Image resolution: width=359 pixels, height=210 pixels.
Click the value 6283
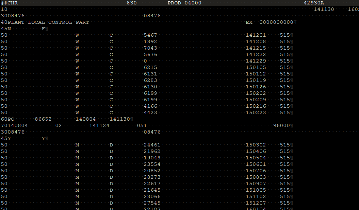(150, 81)
